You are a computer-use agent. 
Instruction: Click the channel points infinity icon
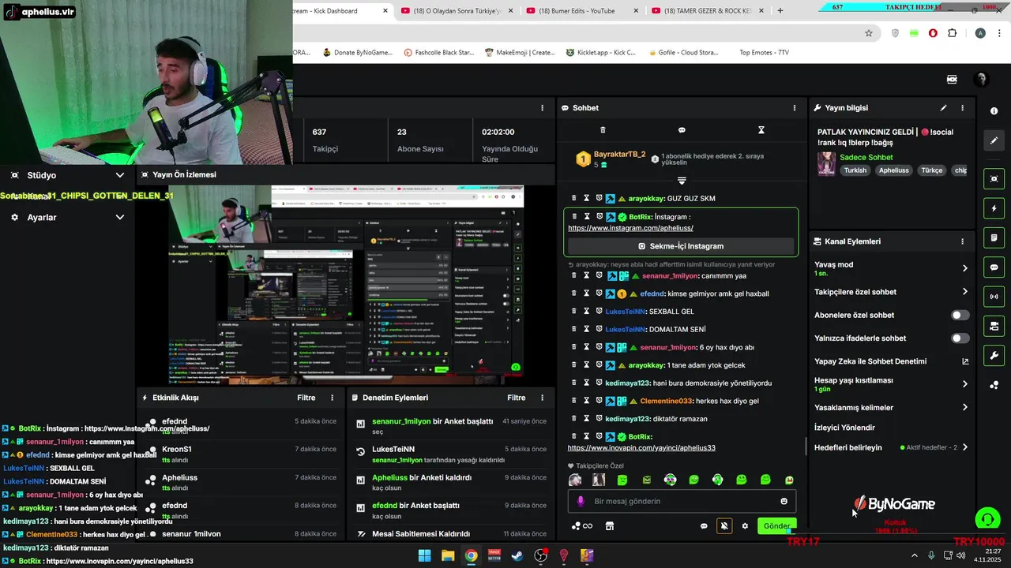[x=582, y=526]
